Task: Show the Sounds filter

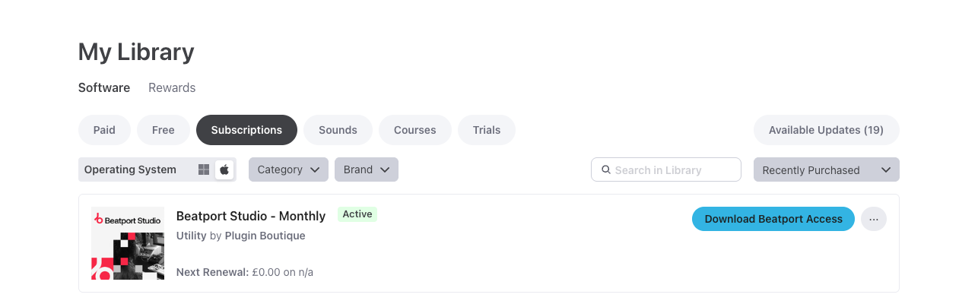Action: [338, 130]
